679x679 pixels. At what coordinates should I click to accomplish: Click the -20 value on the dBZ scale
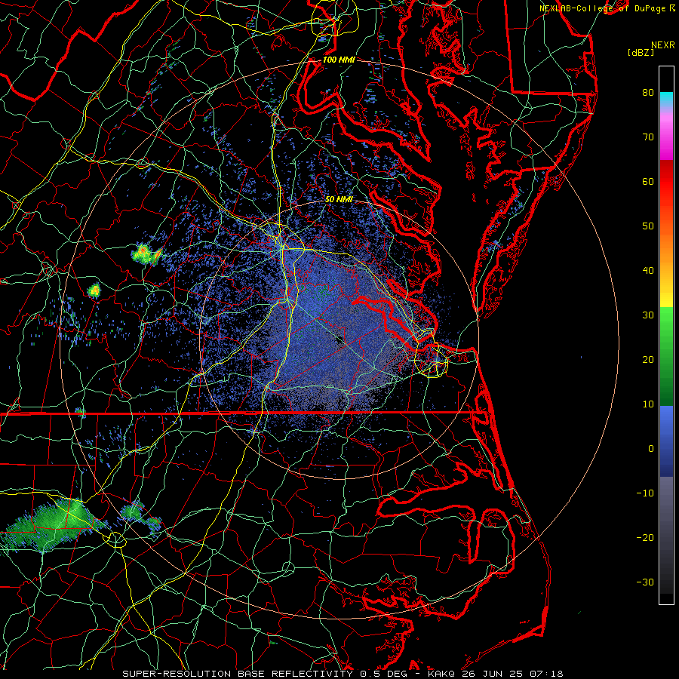coord(645,538)
